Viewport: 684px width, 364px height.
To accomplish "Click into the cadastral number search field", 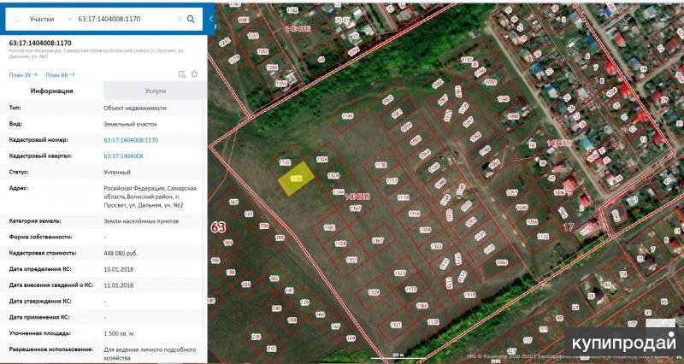I will pyautogui.click(x=124, y=18).
